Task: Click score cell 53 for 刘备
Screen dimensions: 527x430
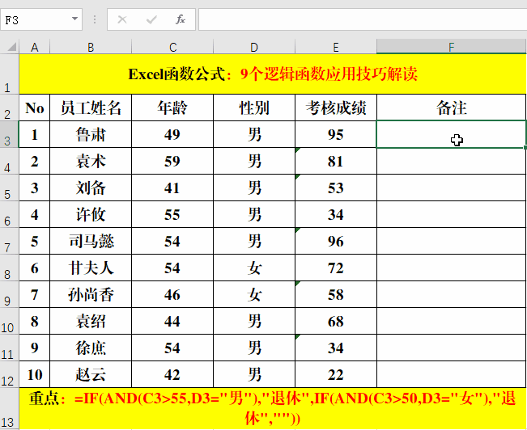Action: pos(336,188)
